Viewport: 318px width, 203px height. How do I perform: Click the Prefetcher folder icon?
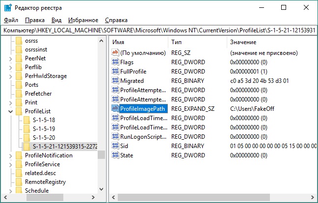19,94
